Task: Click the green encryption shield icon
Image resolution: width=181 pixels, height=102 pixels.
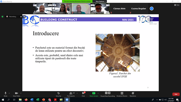Action: [x=2, y=17]
